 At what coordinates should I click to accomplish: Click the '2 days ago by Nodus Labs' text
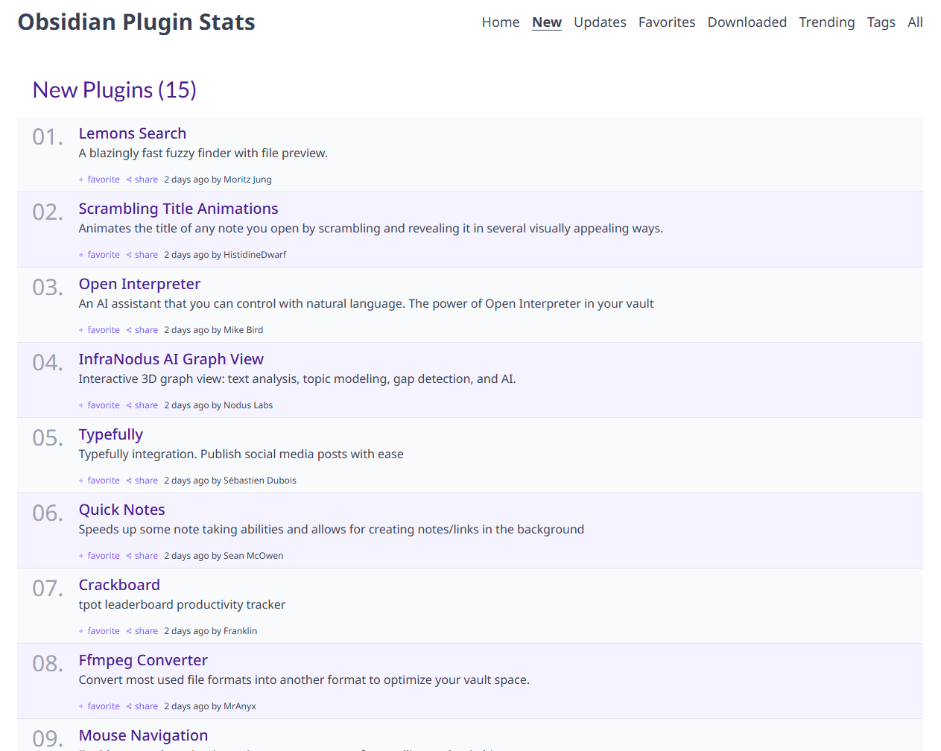[x=218, y=405]
